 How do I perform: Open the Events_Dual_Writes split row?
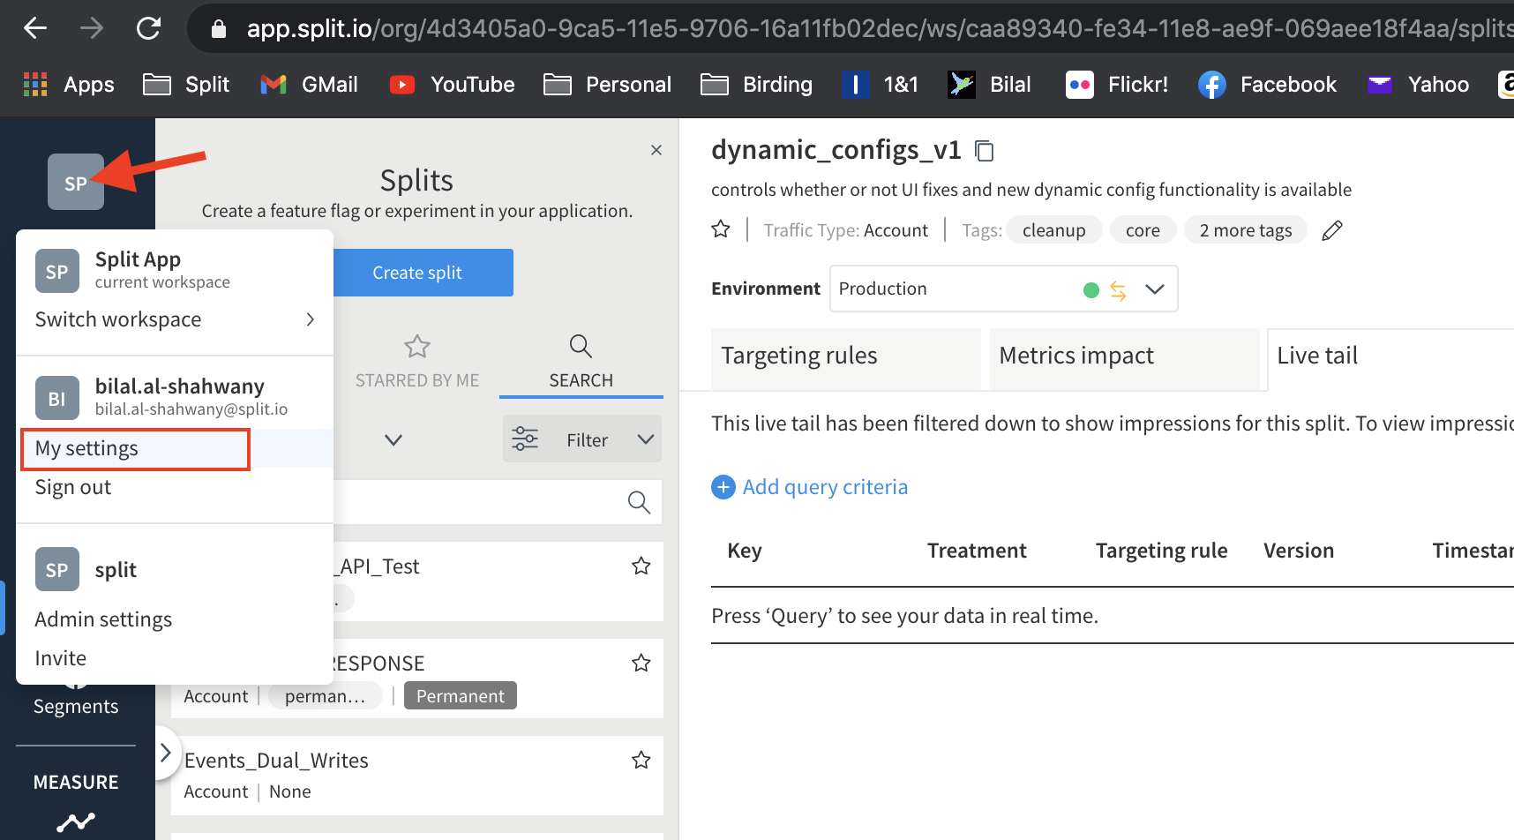[x=417, y=776]
